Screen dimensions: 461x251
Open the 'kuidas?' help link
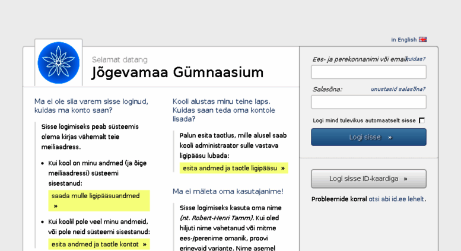[x=416, y=59]
